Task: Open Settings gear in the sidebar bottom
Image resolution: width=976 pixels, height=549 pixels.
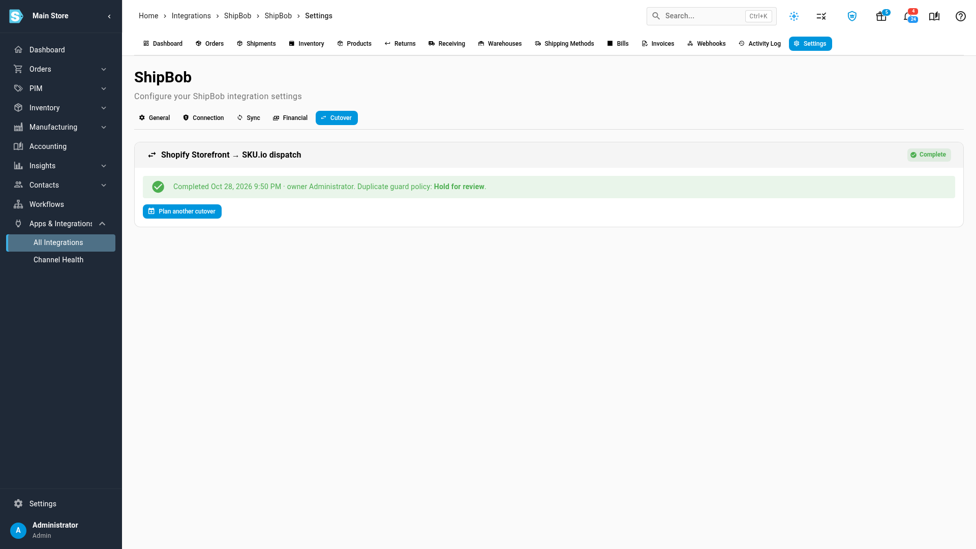Action: pyautogui.click(x=61, y=504)
